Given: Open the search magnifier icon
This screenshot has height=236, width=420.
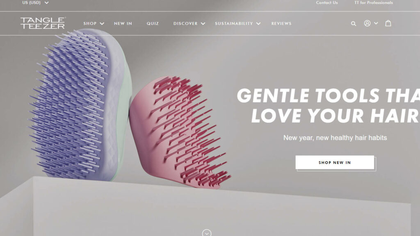Looking at the screenshot, I should point(354,23).
